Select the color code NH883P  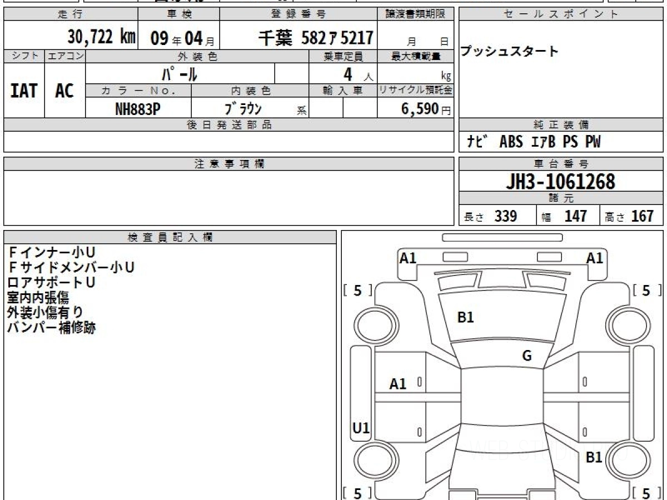pos(138,109)
